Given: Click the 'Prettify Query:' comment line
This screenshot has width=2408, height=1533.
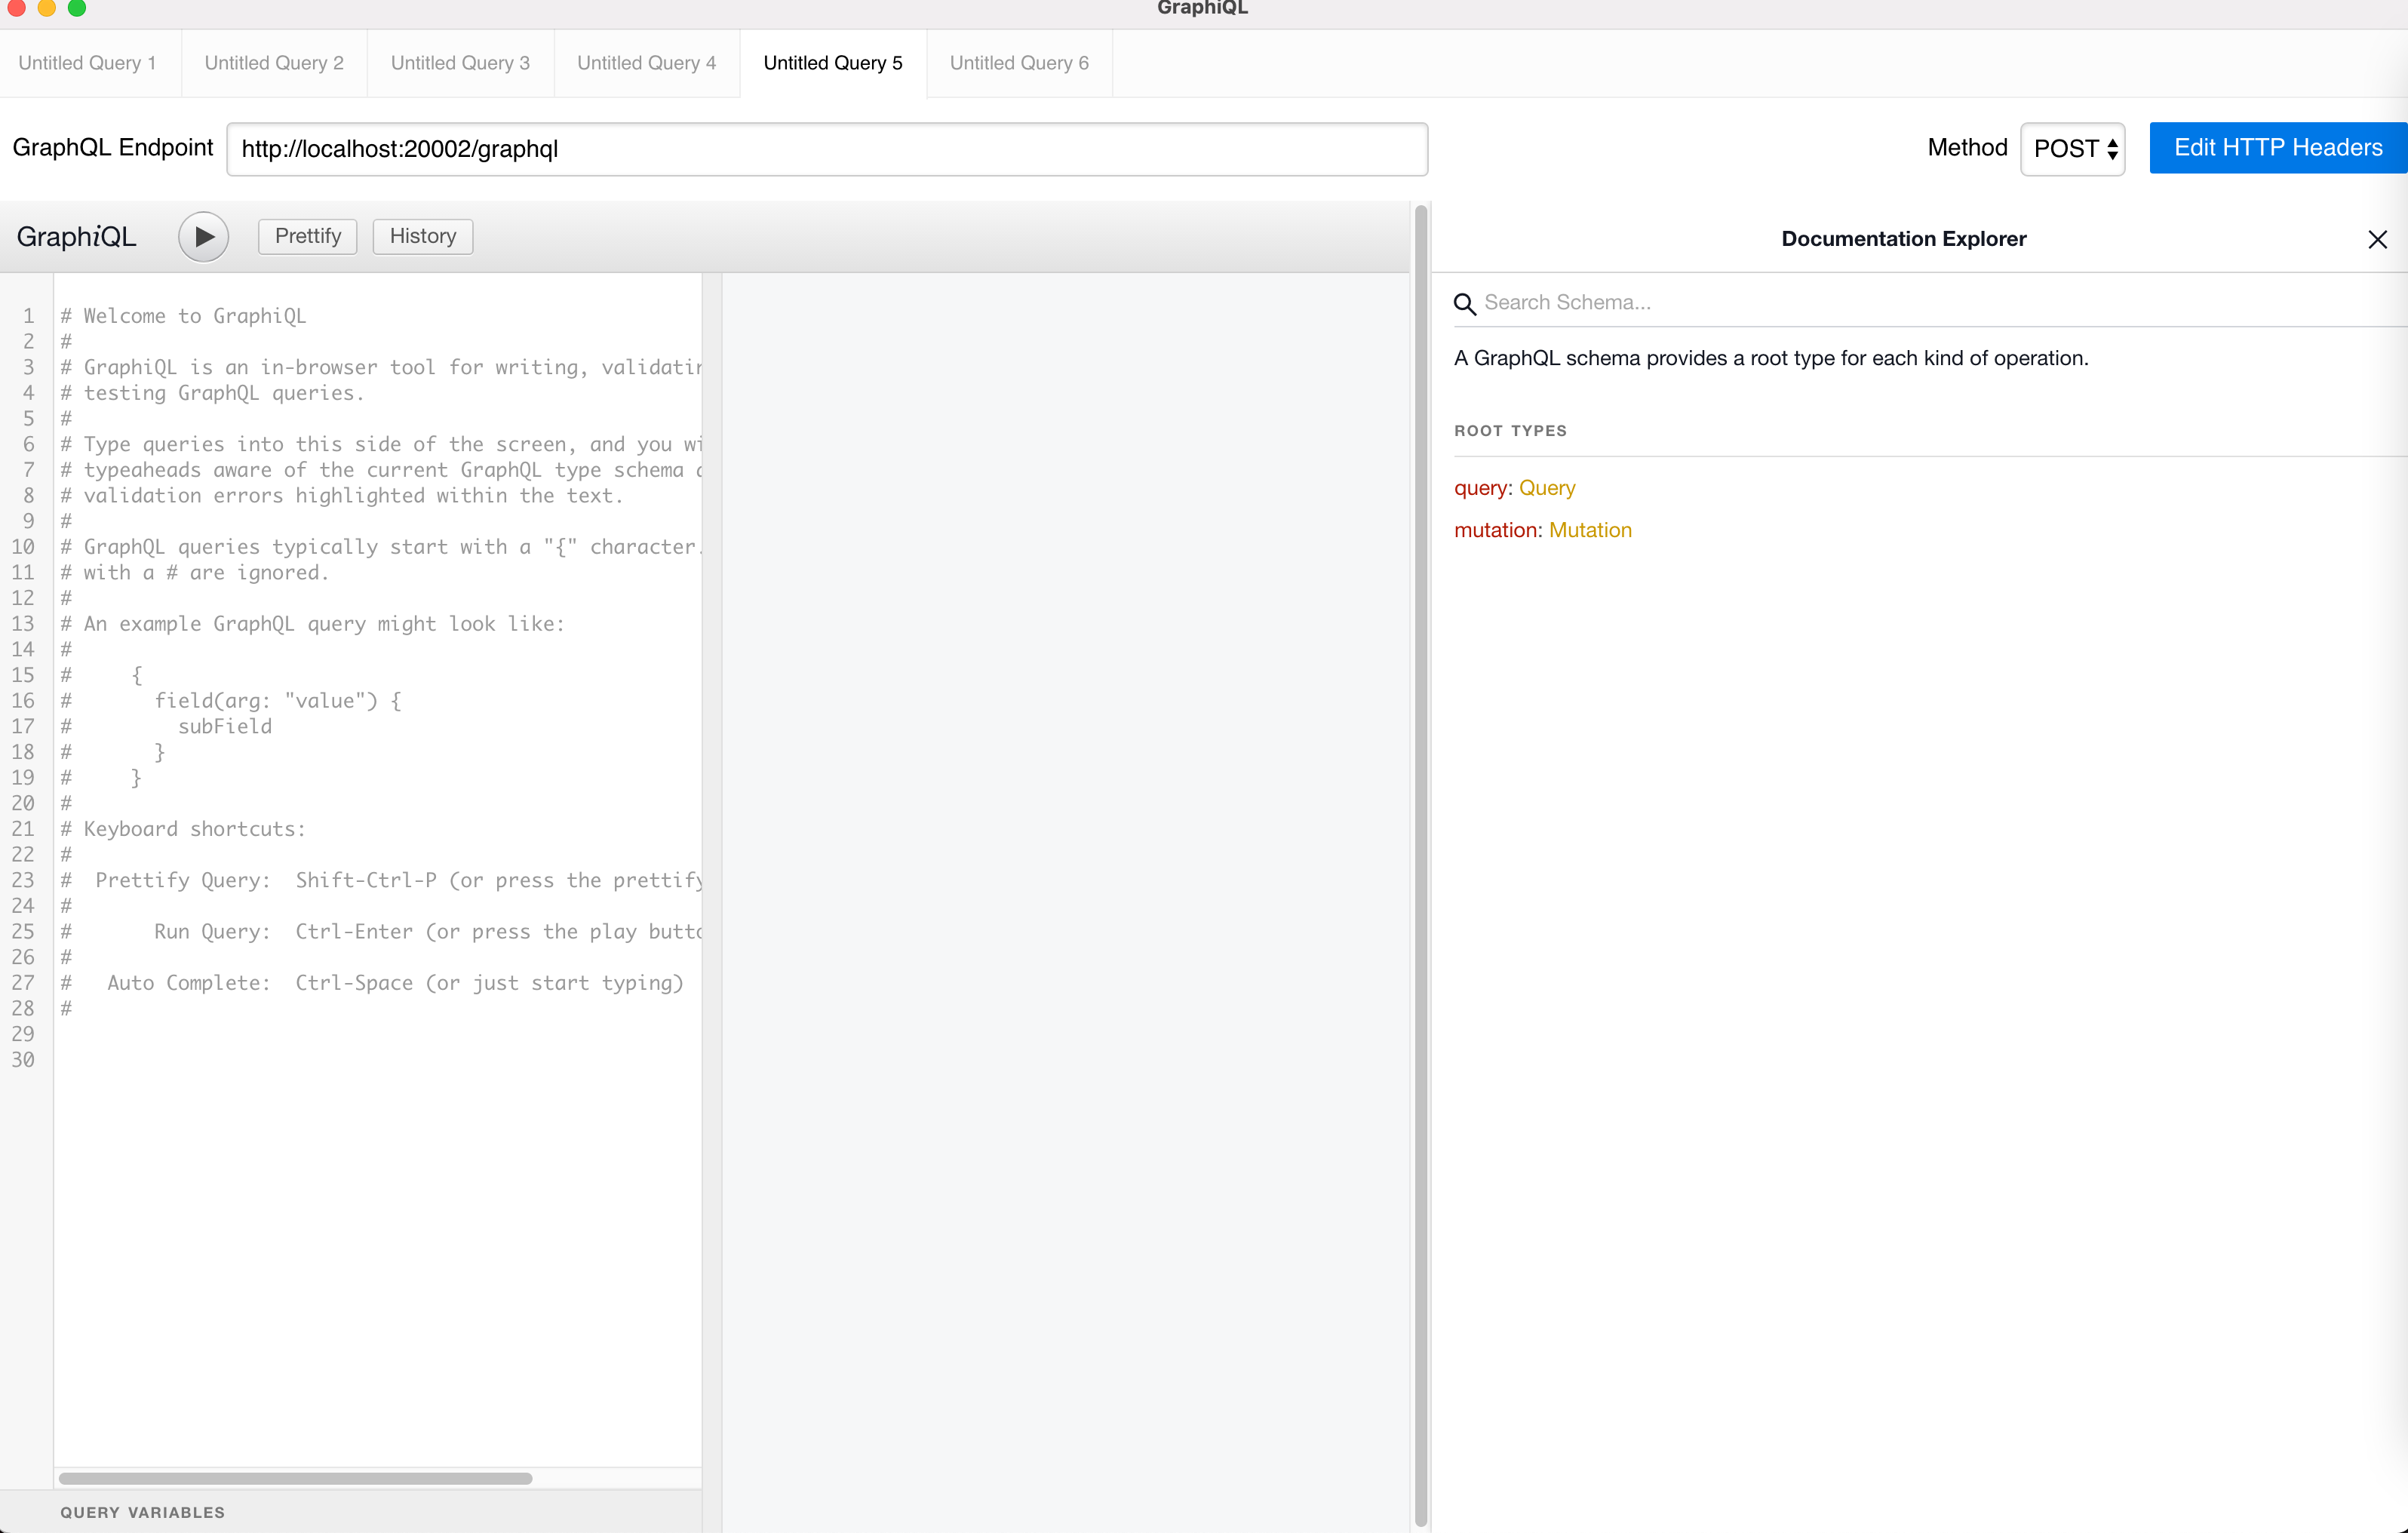Looking at the screenshot, I should click(x=381, y=880).
